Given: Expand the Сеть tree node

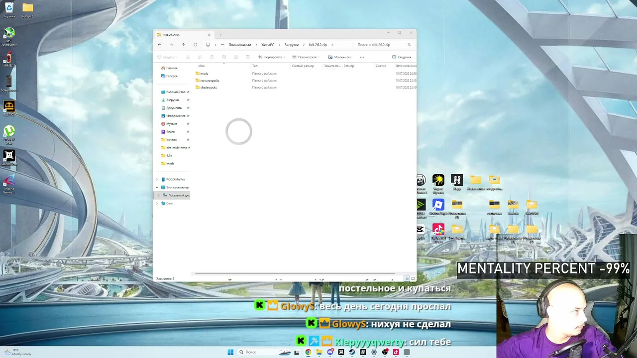Looking at the screenshot, I should tap(157, 203).
